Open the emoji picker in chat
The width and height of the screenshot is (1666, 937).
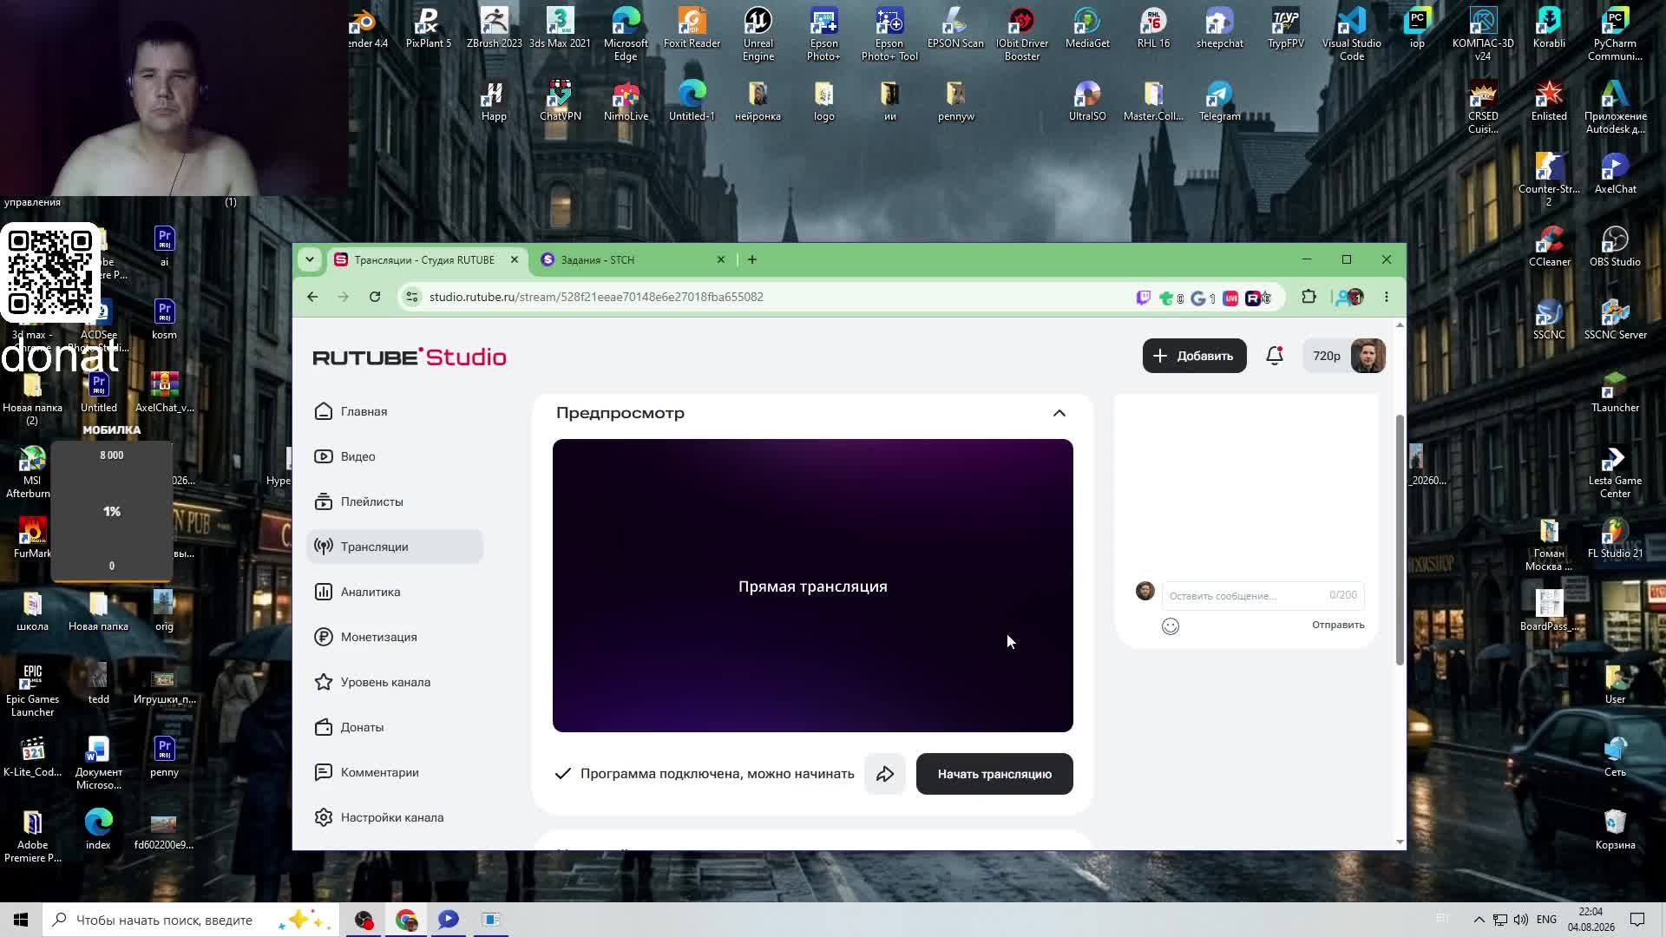point(1171,626)
